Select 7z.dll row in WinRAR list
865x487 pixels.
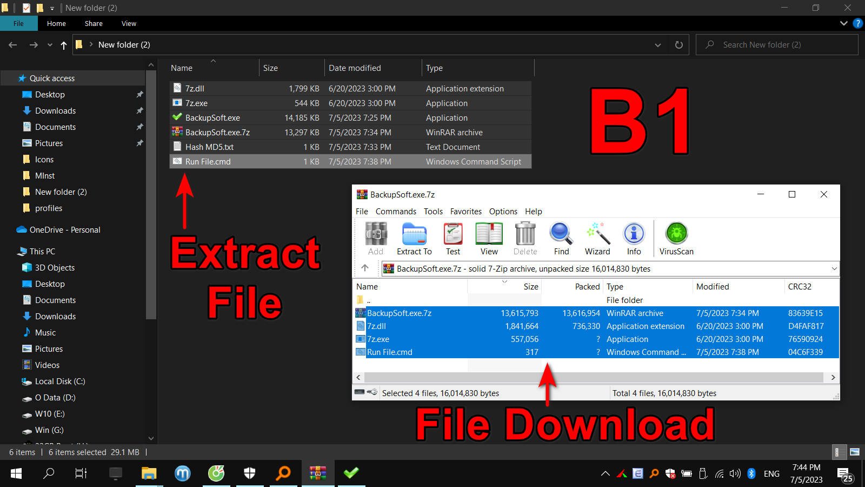(596, 326)
